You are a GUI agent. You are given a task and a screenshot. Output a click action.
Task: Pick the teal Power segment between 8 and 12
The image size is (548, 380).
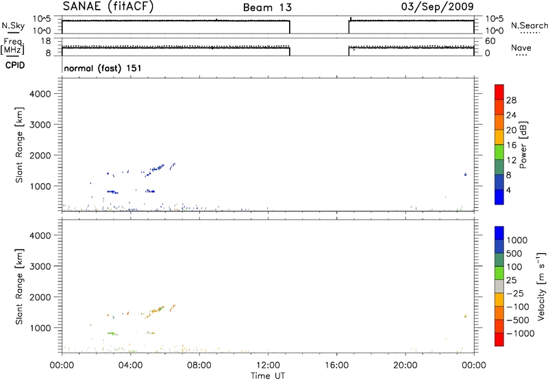(x=499, y=167)
